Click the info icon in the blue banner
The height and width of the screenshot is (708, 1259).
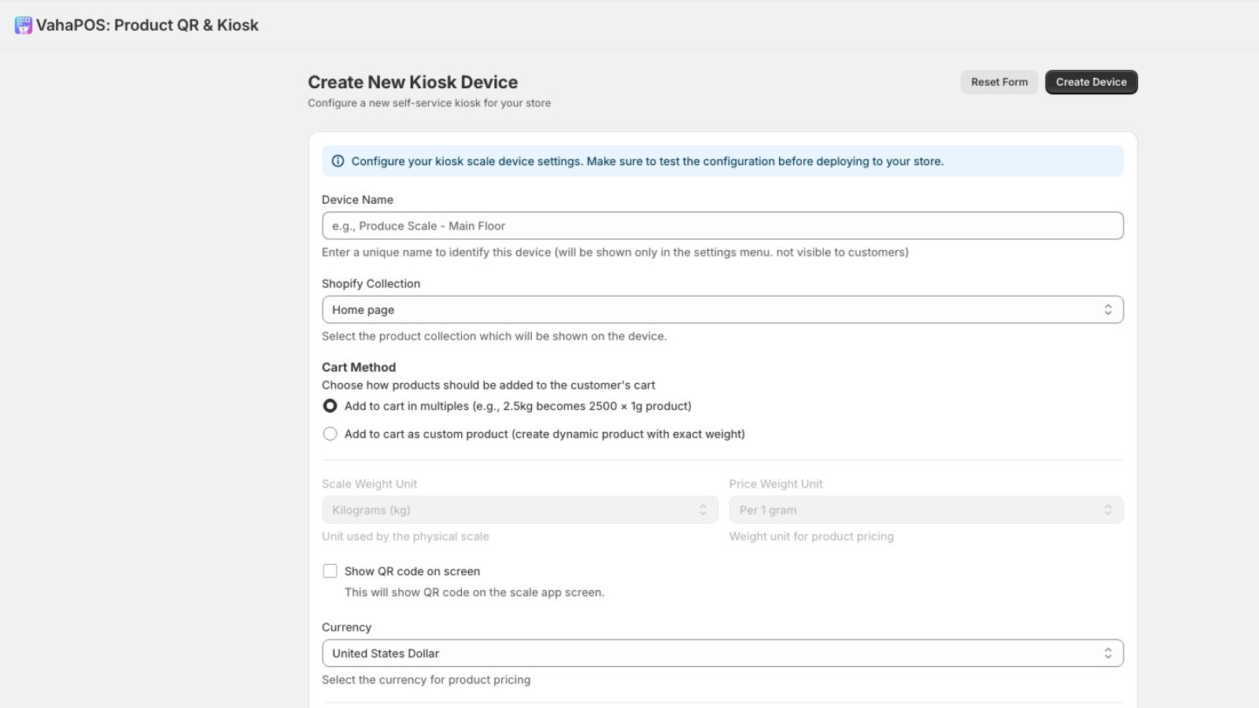click(x=337, y=160)
